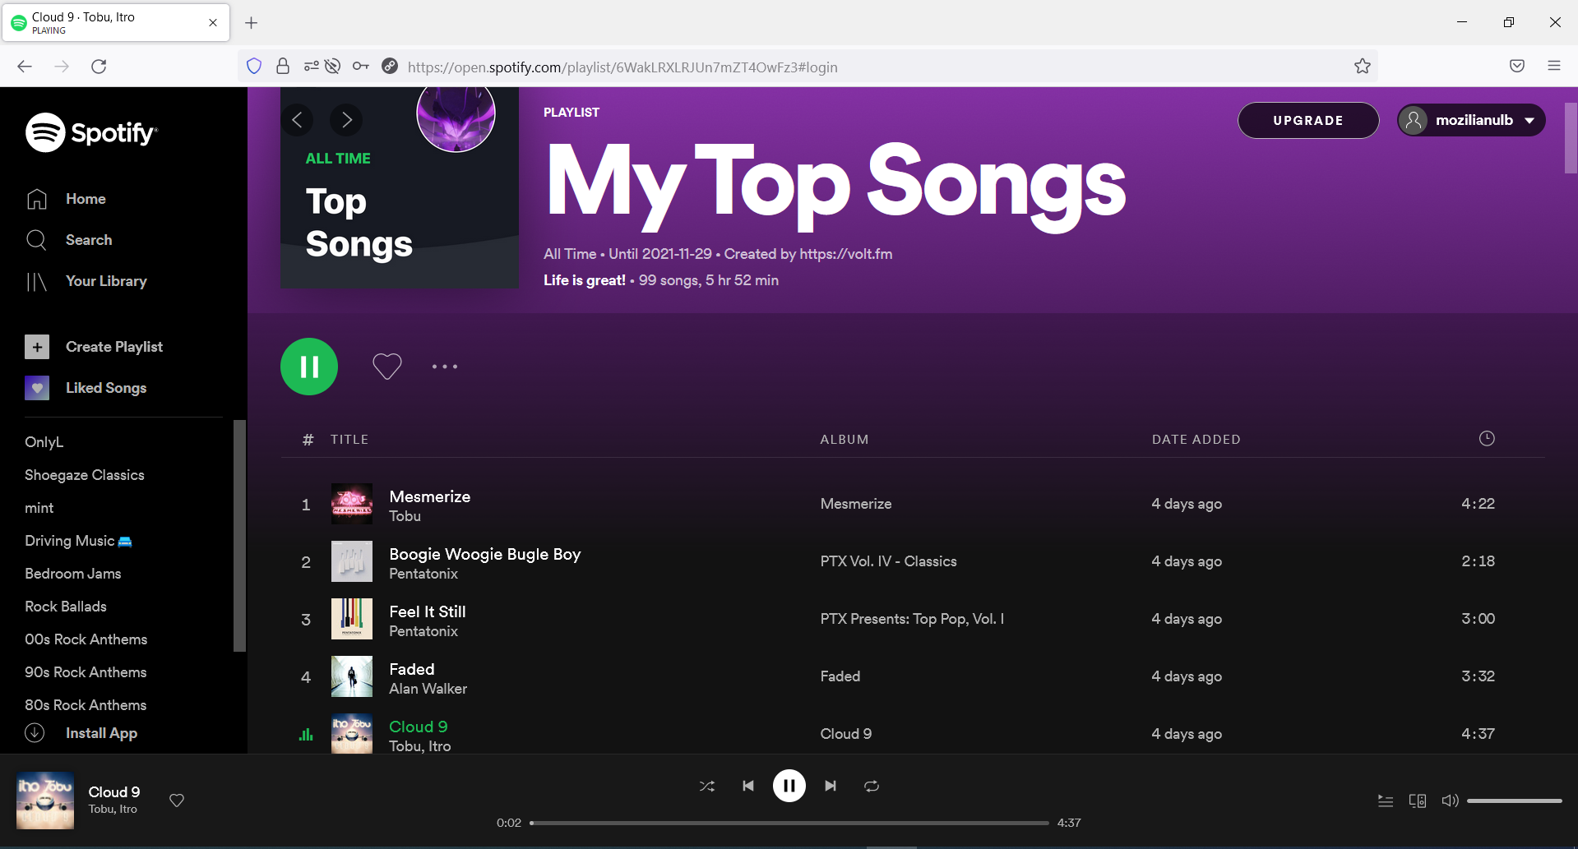The height and width of the screenshot is (849, 1578).
Task: Open more options for the playlist
Action: 444,367
